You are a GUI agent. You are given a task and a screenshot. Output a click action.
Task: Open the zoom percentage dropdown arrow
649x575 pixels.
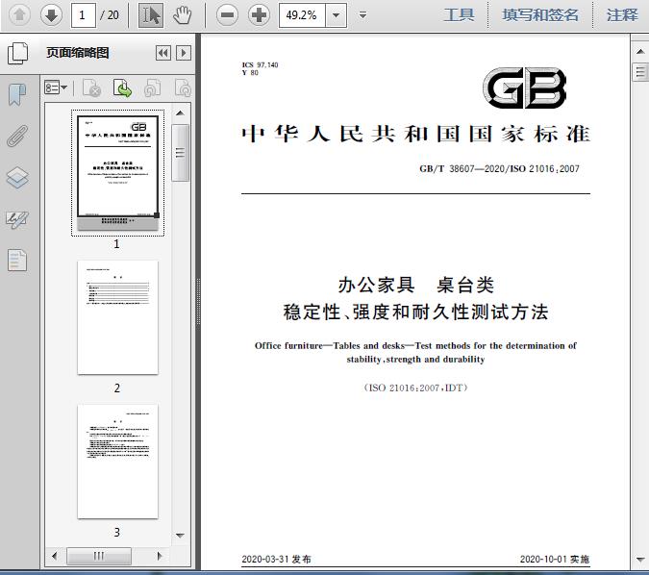(x=337, y=15)
